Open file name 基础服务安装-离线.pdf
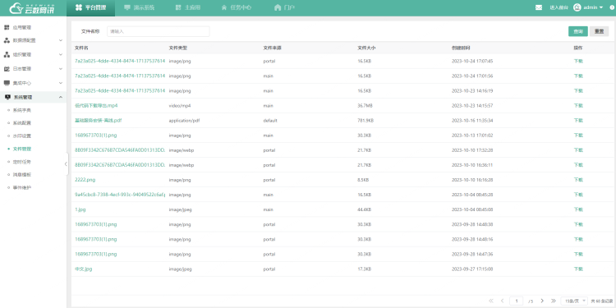616x308 pixels. [x=99, y=120]
